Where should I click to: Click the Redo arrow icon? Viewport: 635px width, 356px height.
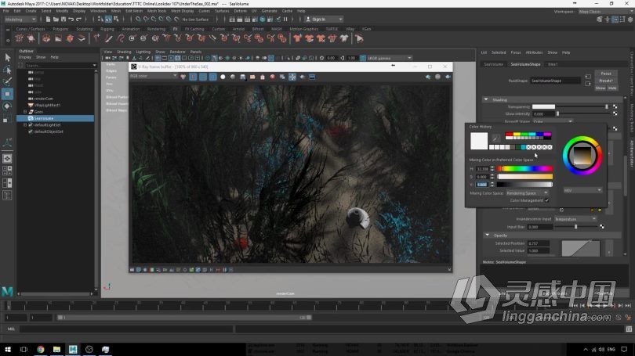(79, 19)
